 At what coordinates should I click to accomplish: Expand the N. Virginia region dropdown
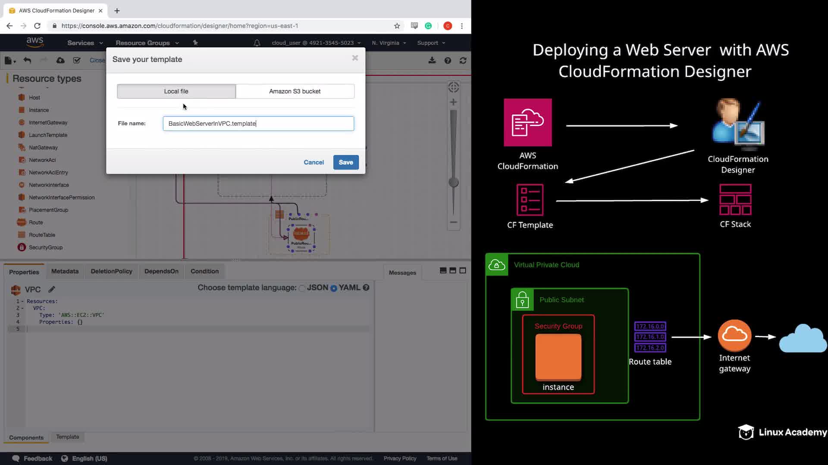click(389, 43)
